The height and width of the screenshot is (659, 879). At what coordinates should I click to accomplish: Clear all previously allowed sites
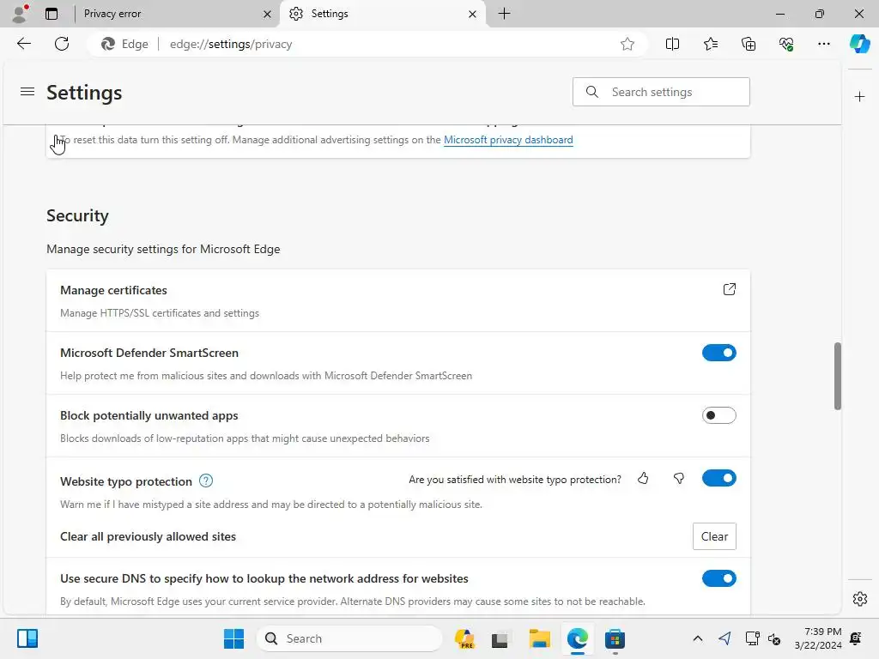pyautogui.click(x=714, y=536)
